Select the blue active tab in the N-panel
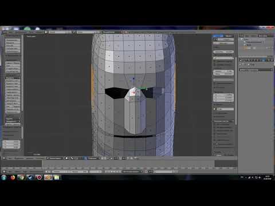Viewport: 275px width, 206px height. coord(218,36)
